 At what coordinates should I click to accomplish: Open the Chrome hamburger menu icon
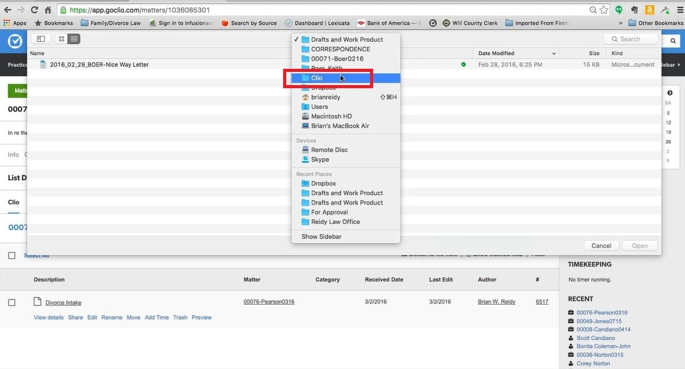tap(680, 10)
